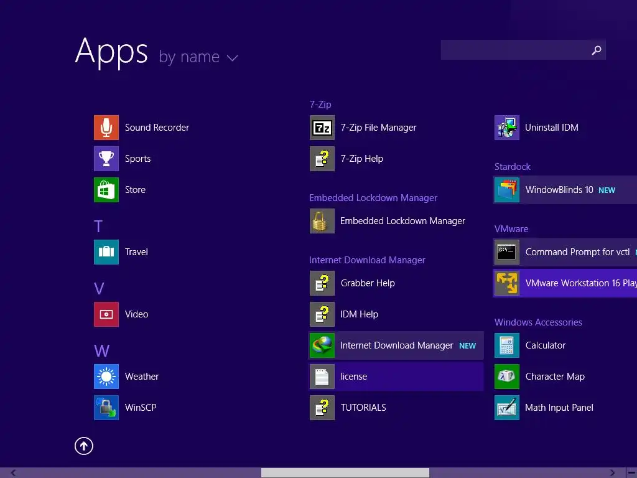
Task: Click the search magnifier icon
Action: pyautogui.click(x=596, y=50)
